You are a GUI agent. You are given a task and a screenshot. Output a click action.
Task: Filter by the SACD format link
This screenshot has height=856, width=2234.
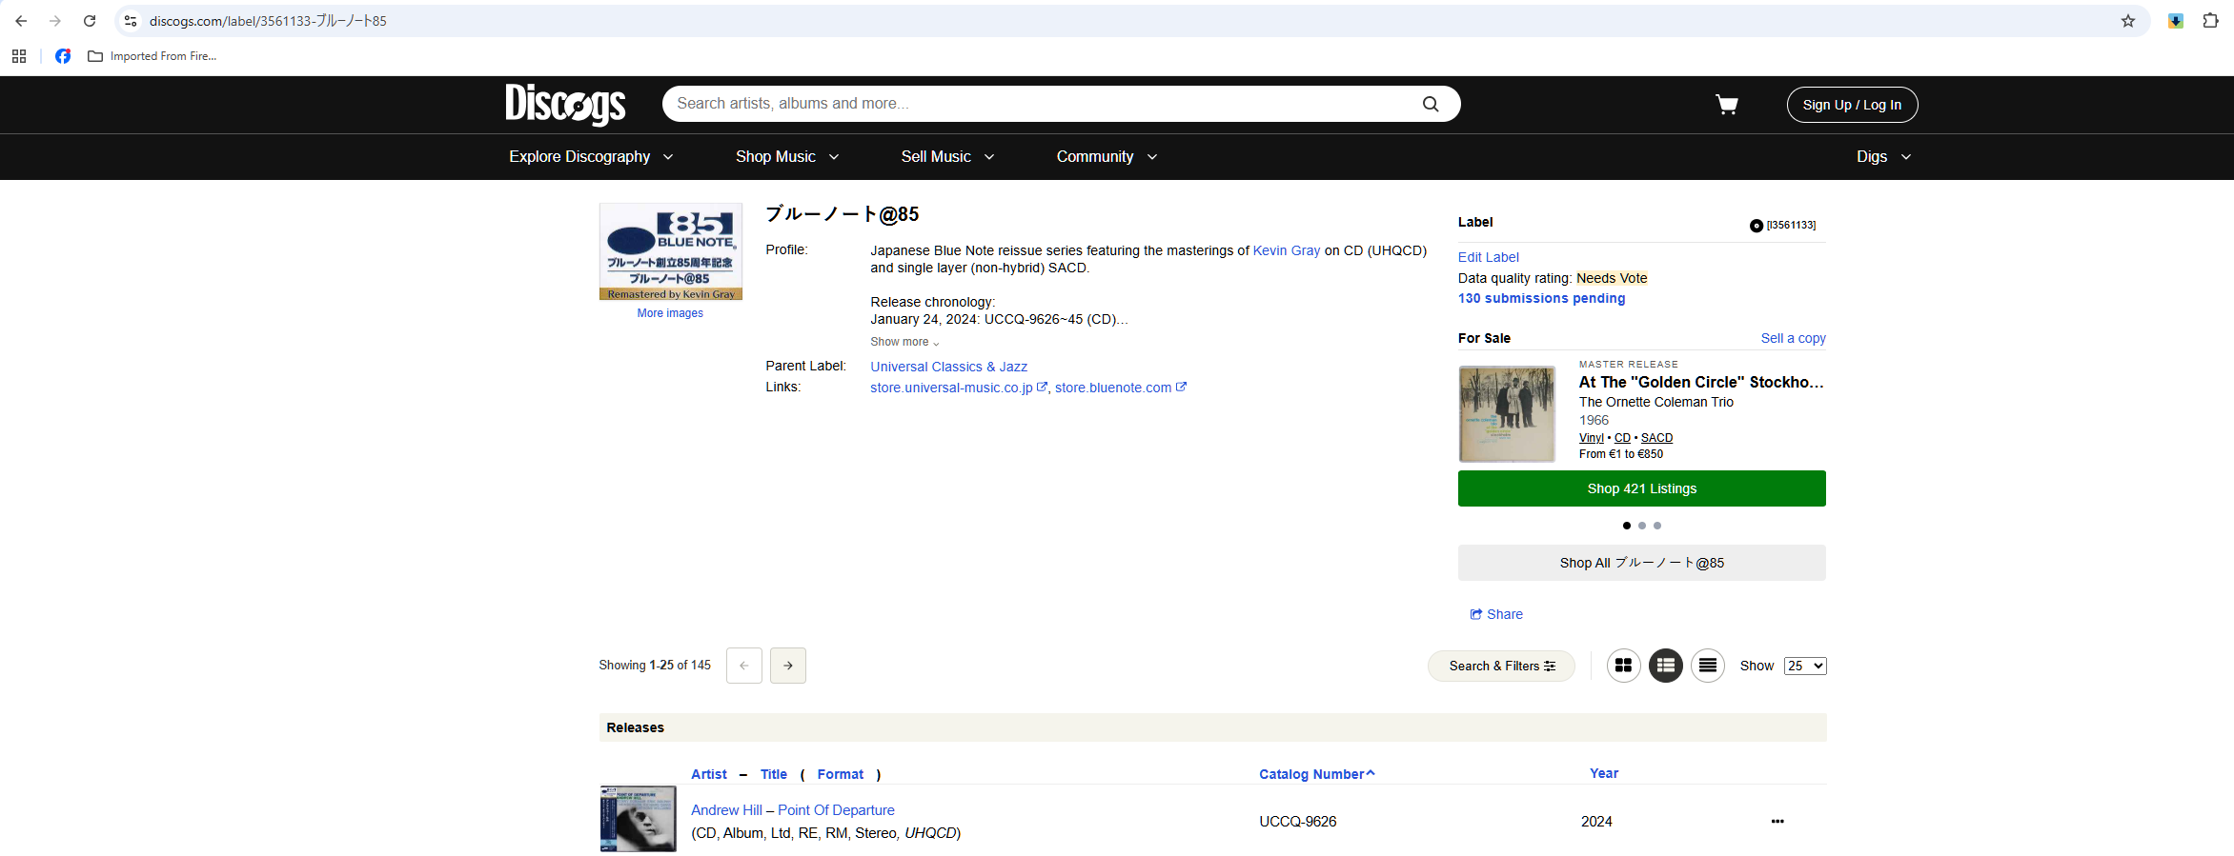click(1656, 438)
